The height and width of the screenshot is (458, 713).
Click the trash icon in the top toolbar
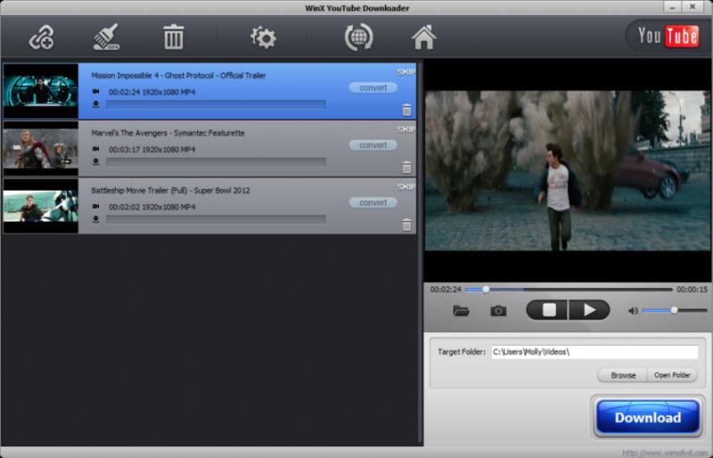(x=173, y=37)
